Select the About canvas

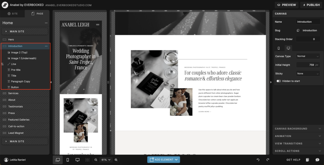(x=25, y=100)
